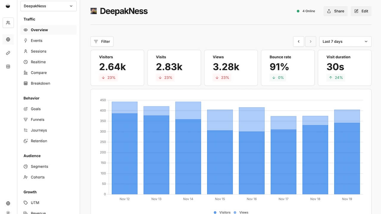Screen dimensions: 381x214
Task: Toggle the theme sun icon
Action: pos(8,213)
